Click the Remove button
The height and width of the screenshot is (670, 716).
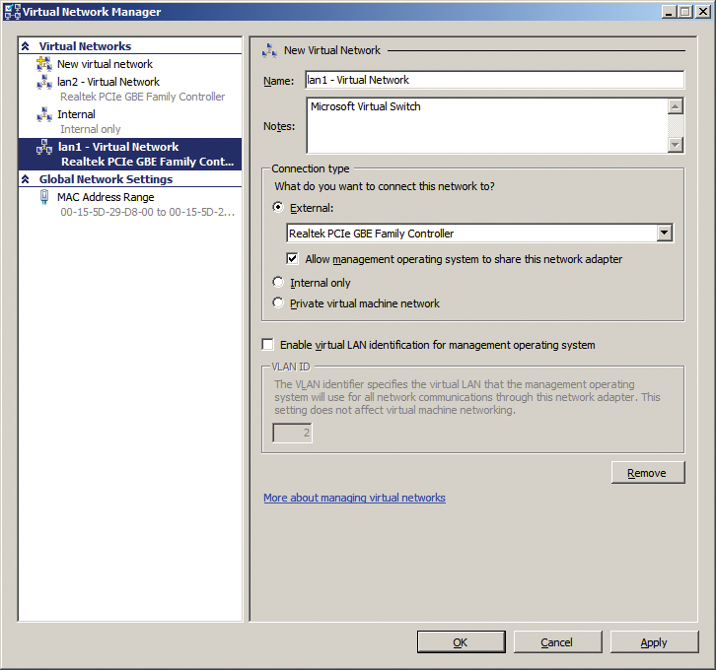point(648,473)
